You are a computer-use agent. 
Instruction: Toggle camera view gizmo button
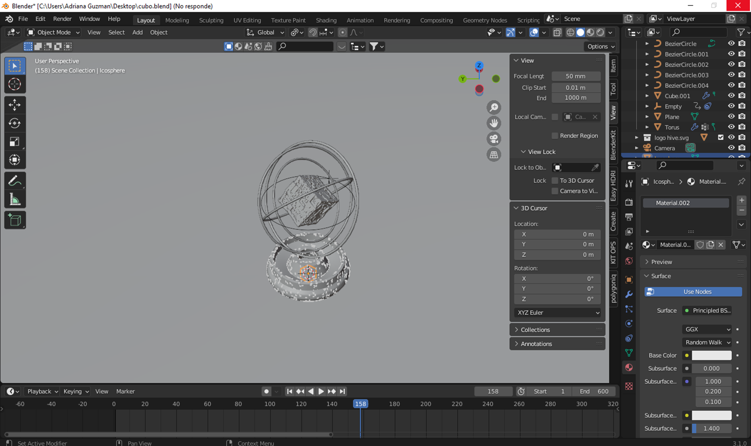[494, 139]
